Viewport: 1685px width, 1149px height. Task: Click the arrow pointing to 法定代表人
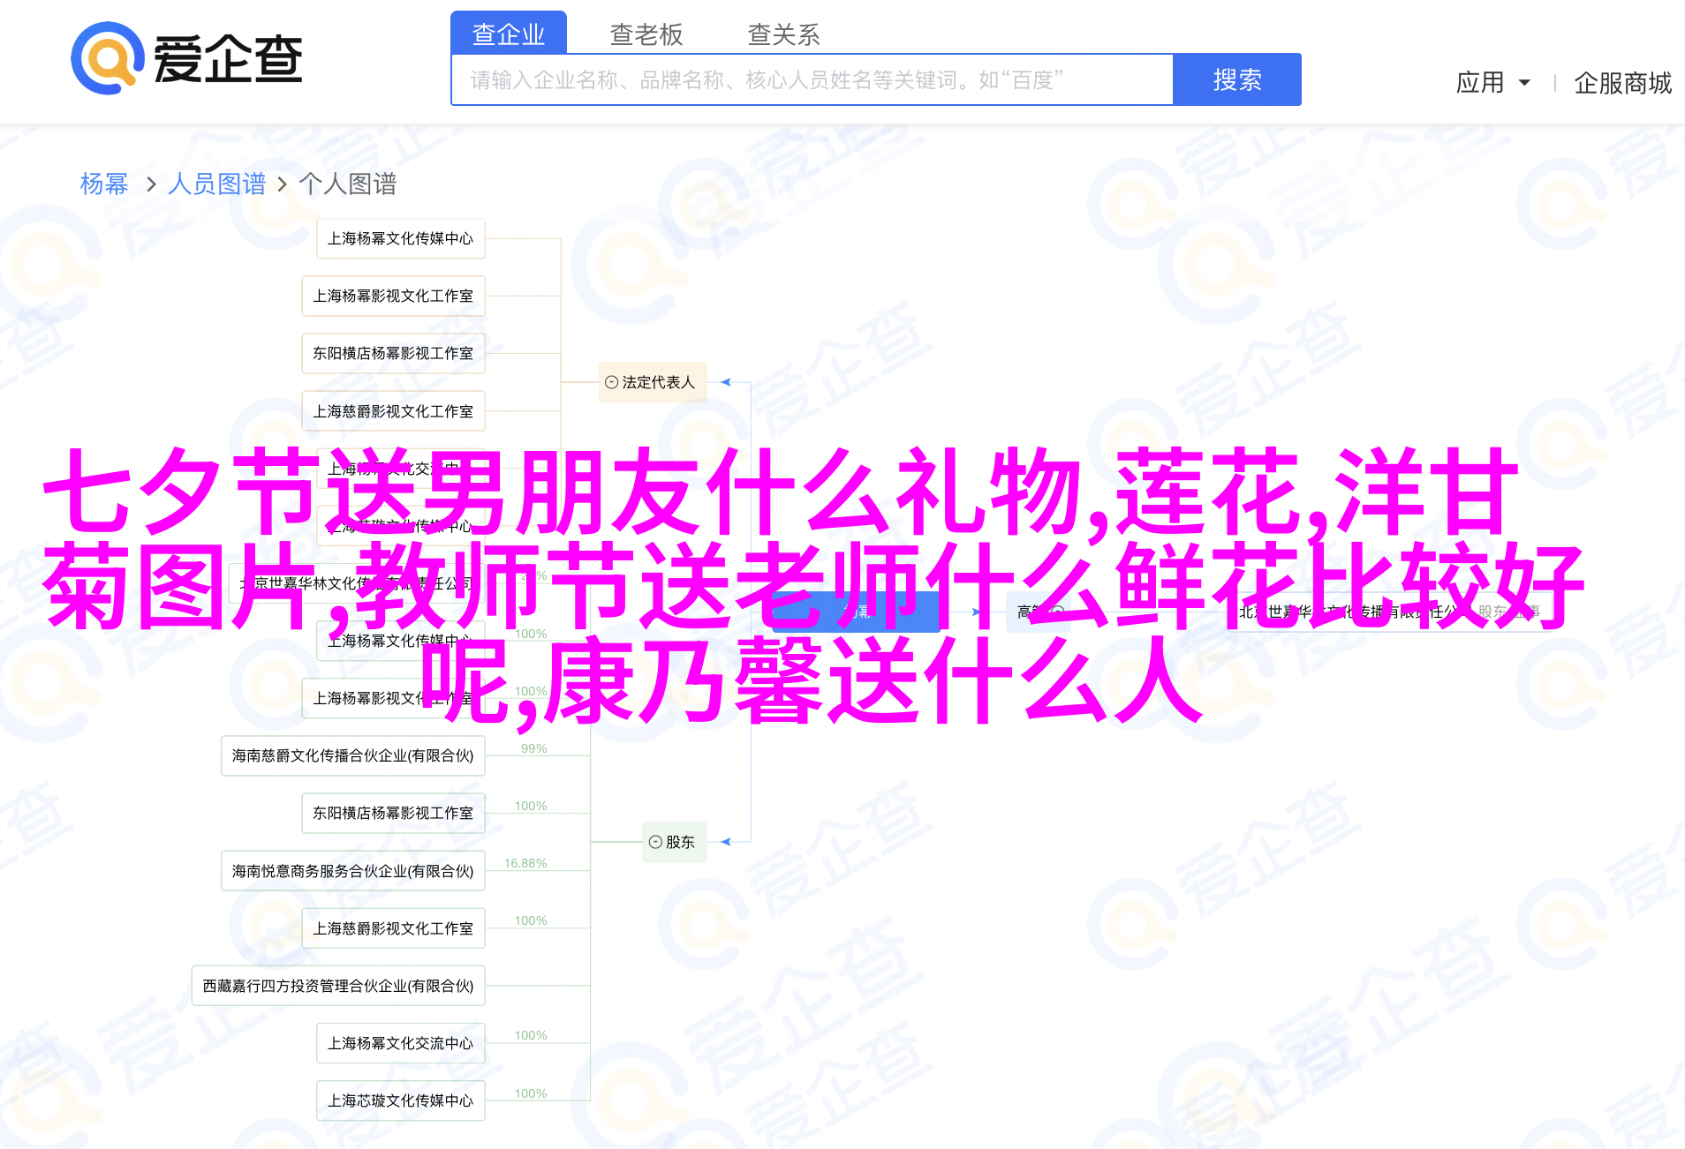tap(726, 382)
